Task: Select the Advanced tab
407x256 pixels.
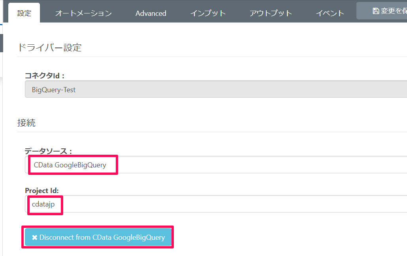Action: (x=151, y=13)
